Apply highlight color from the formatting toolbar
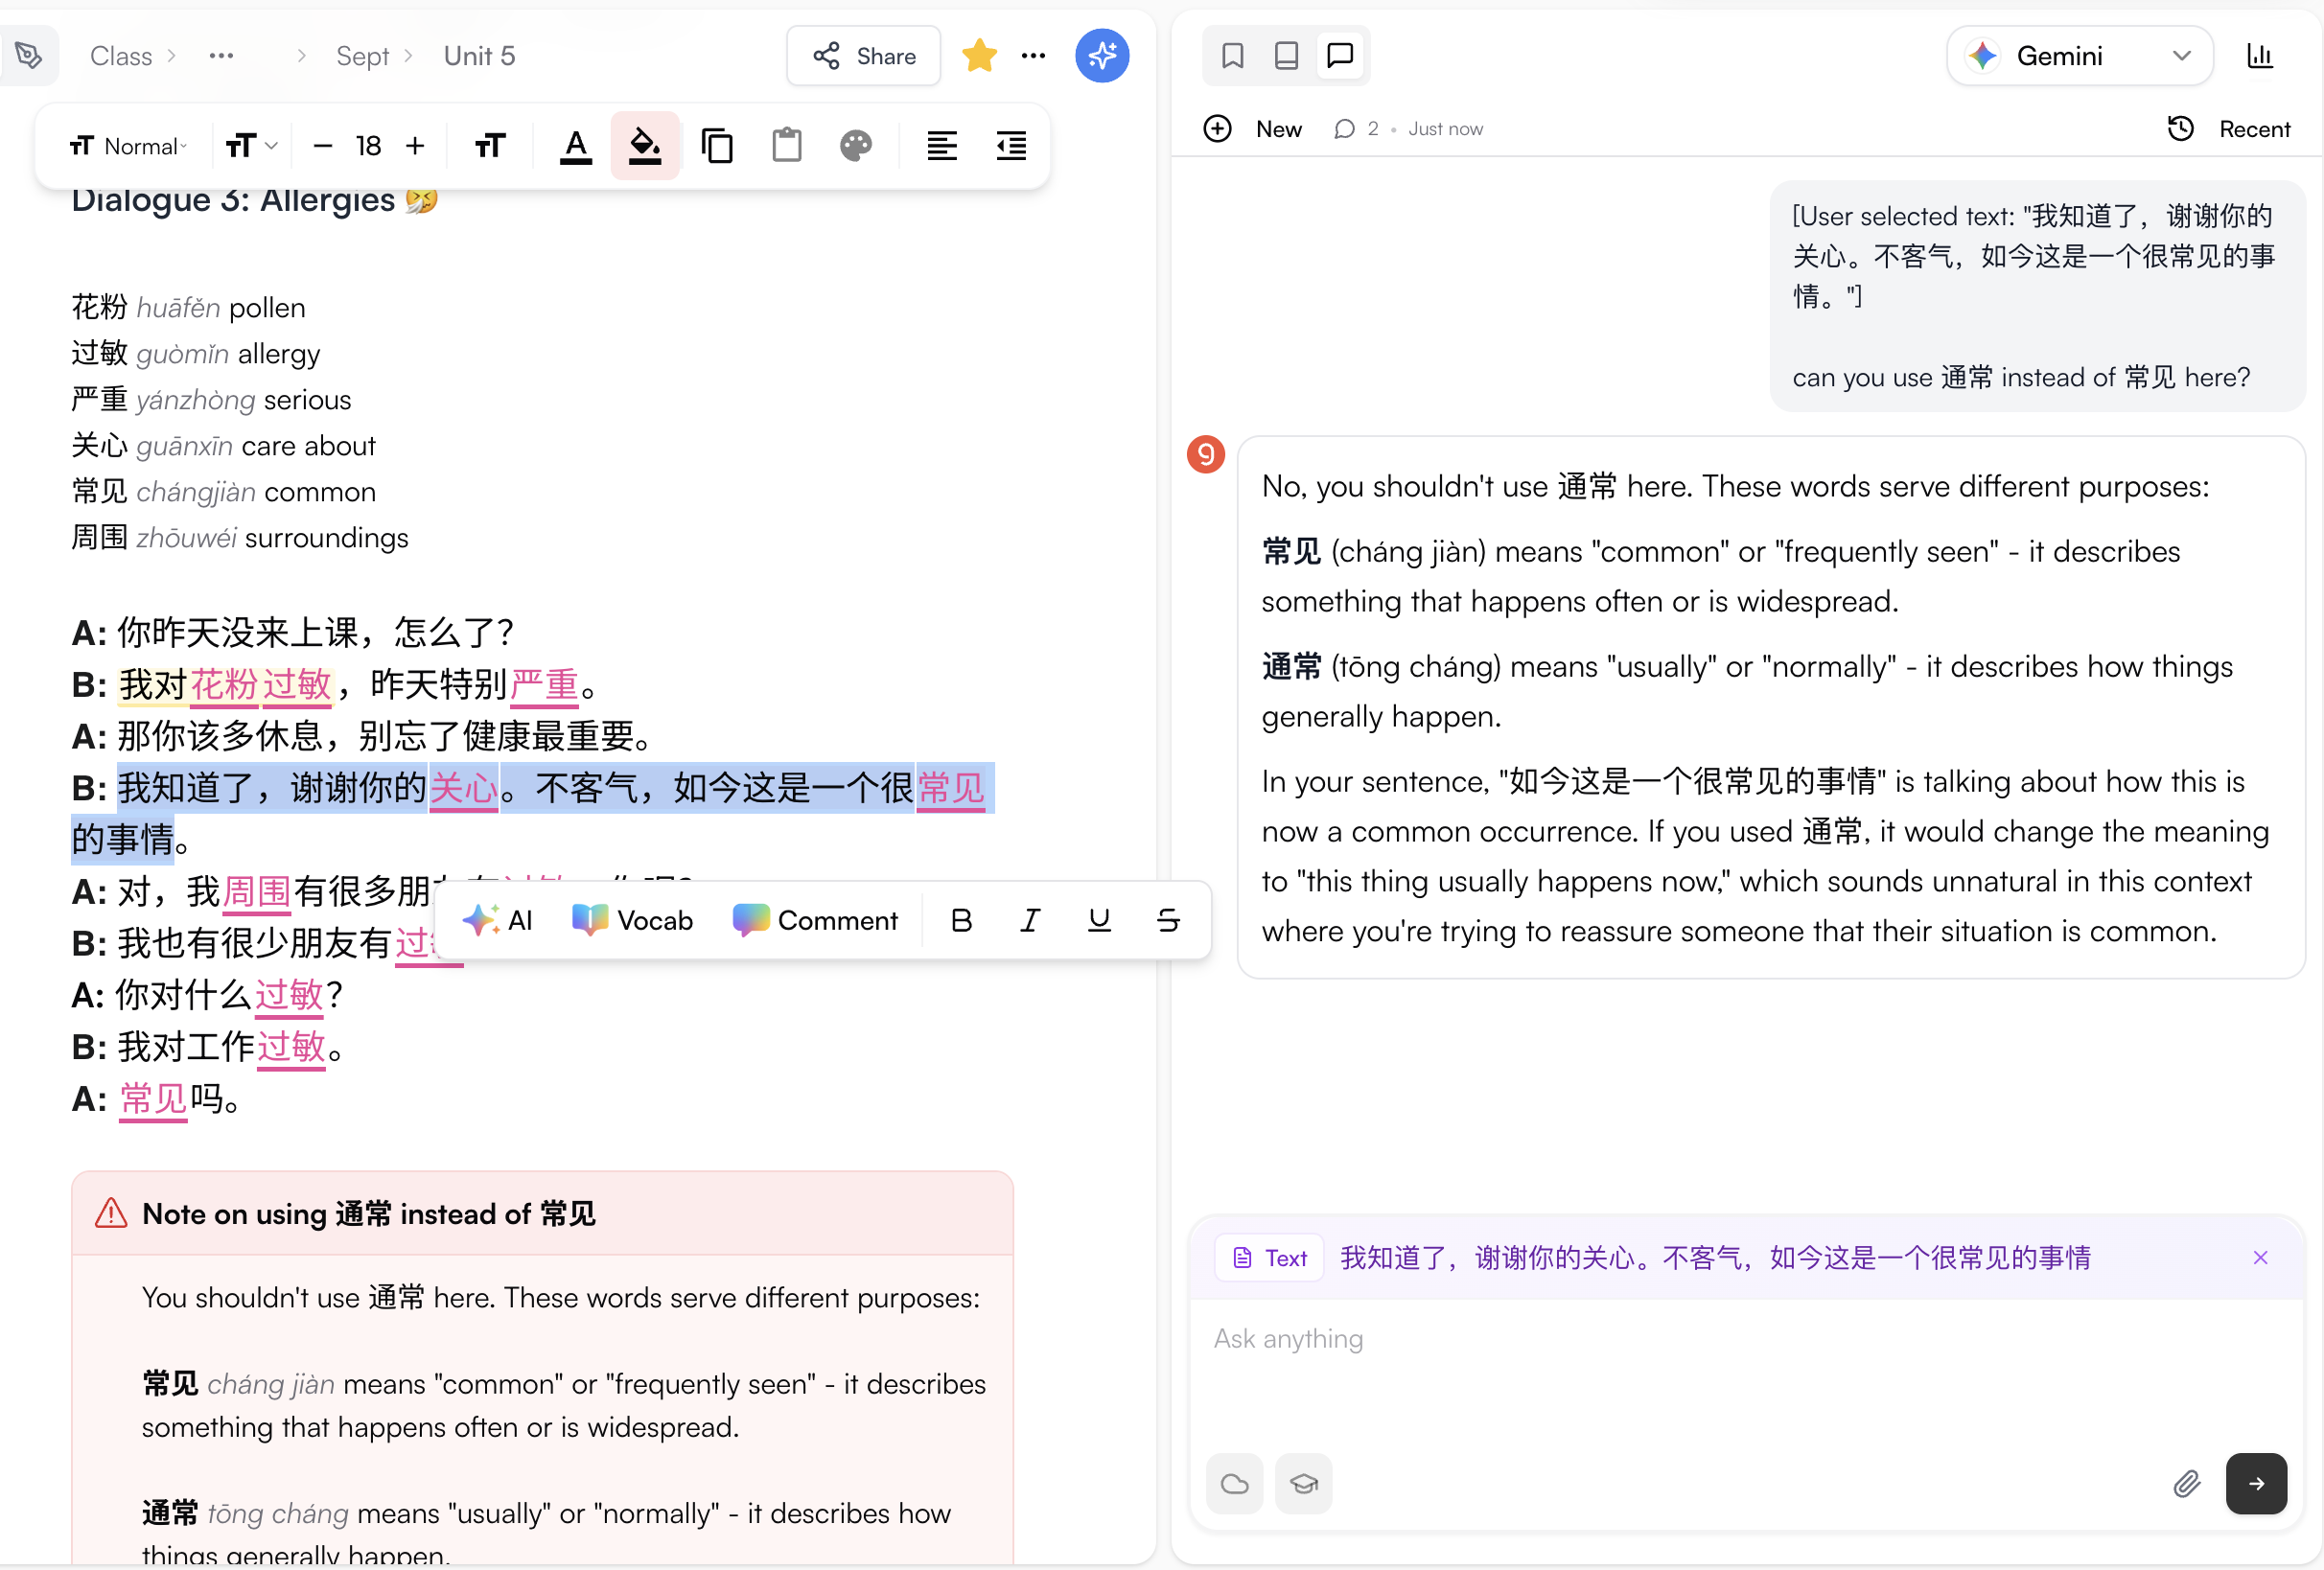Image resolution: width=2324 pixels, height=1570 pixels. pyautogui.click(x=645, y=145)
